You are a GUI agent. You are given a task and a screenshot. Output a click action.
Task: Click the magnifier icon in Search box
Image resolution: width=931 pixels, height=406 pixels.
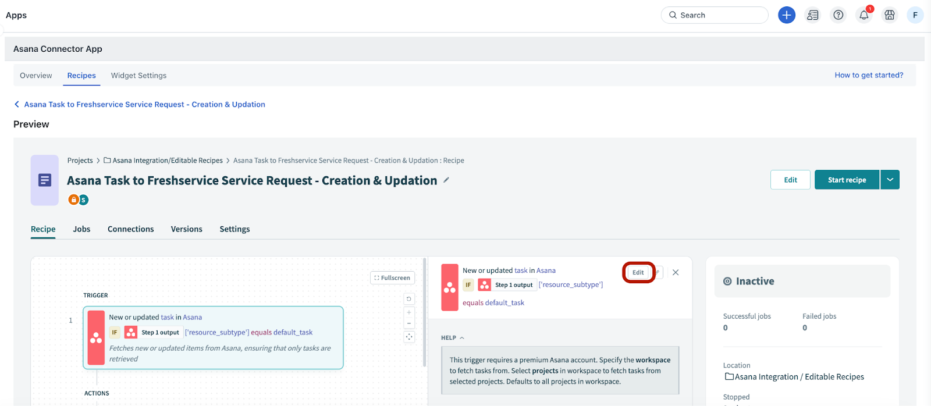pos(673,15)
